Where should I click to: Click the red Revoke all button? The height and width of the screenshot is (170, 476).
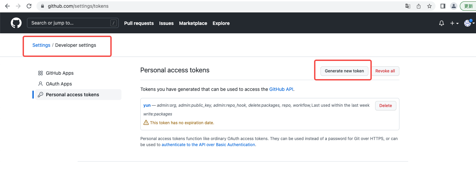[385, 71]
